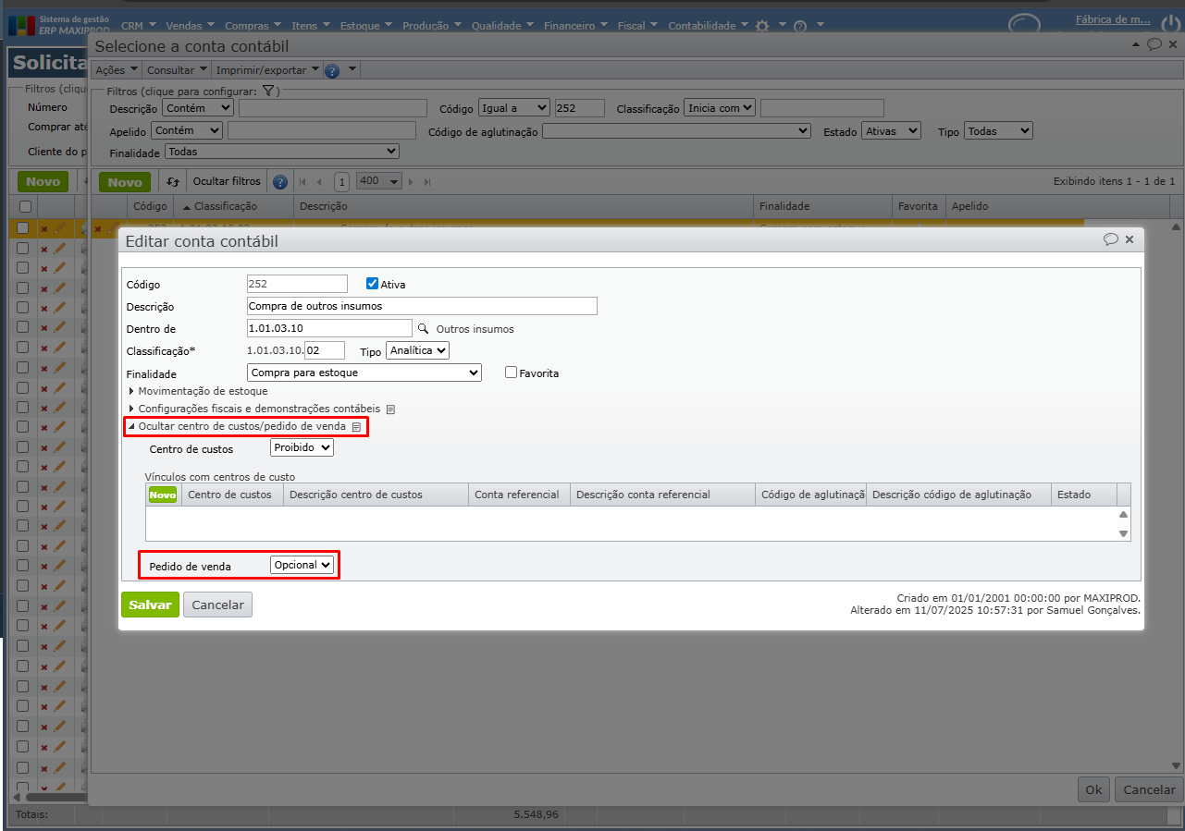Screen dimensions: 1185x831
Task: Click the magnifier icon beside Dentro de field
Action: (x=424, y=328)
